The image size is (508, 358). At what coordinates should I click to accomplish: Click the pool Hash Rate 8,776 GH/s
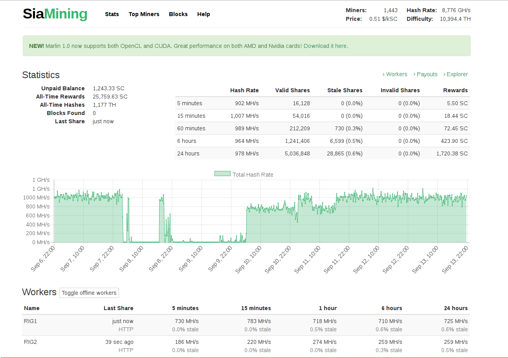tap(456, 10)
